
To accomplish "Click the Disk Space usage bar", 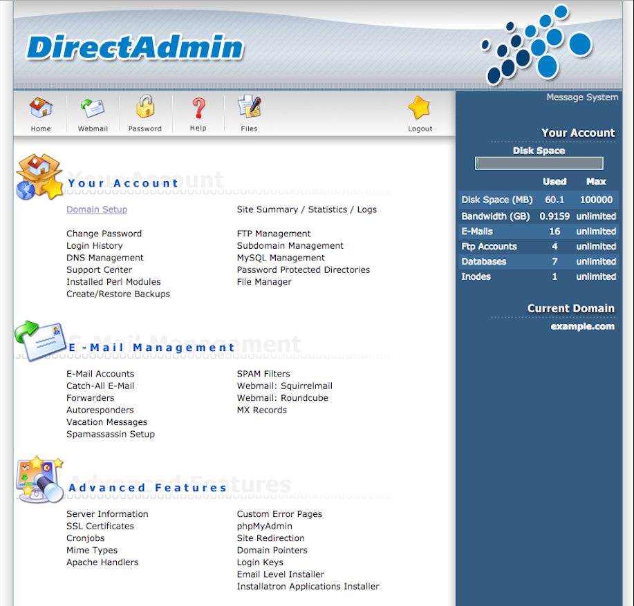I will [x=539, y=163].
